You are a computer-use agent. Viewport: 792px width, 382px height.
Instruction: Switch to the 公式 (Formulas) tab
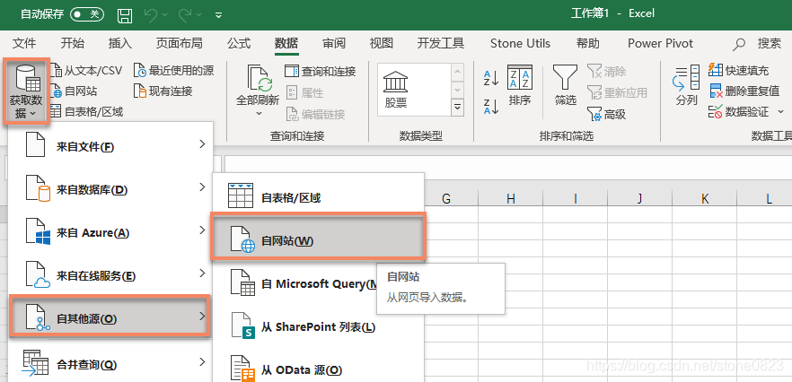click(x=239, y=43)
